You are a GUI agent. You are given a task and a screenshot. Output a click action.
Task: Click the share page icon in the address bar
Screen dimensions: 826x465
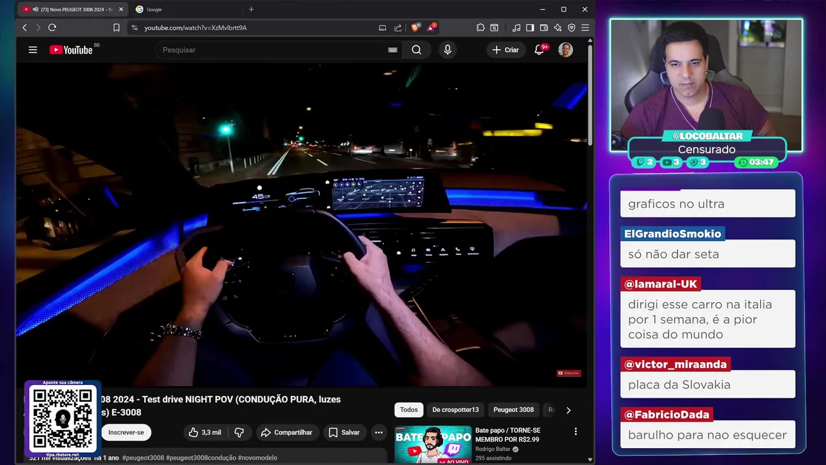pyautogui.click(x=398, y=28)
